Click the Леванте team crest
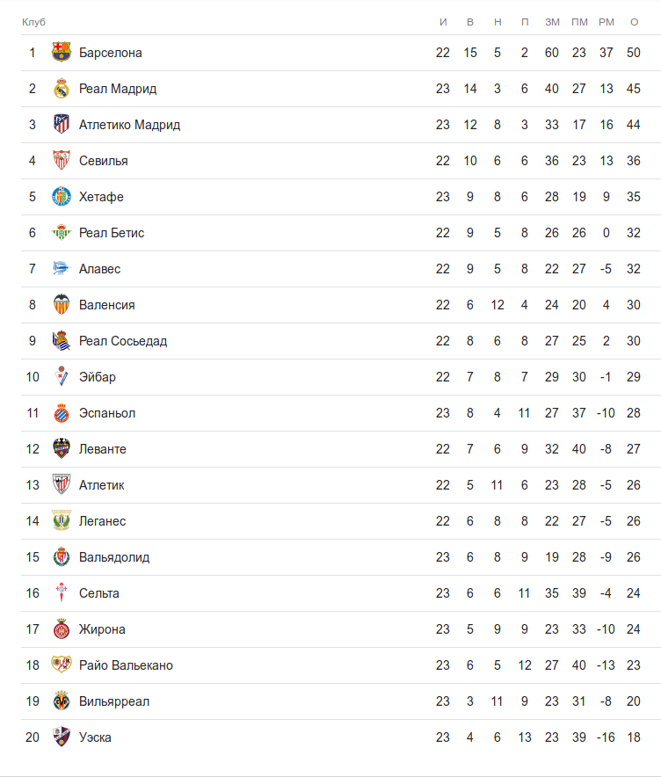 [61, 449]
